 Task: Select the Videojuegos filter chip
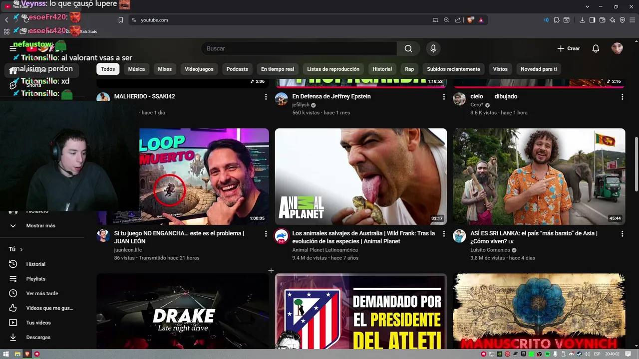point(199,69)
